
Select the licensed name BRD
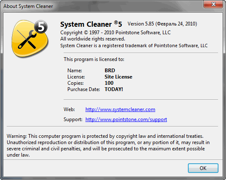coord(110,71)
